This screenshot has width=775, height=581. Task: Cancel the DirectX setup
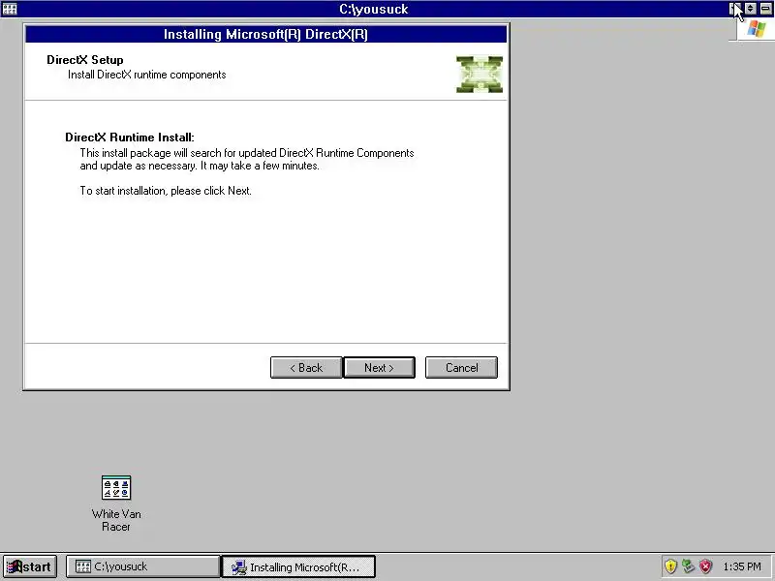click(462, 368)
